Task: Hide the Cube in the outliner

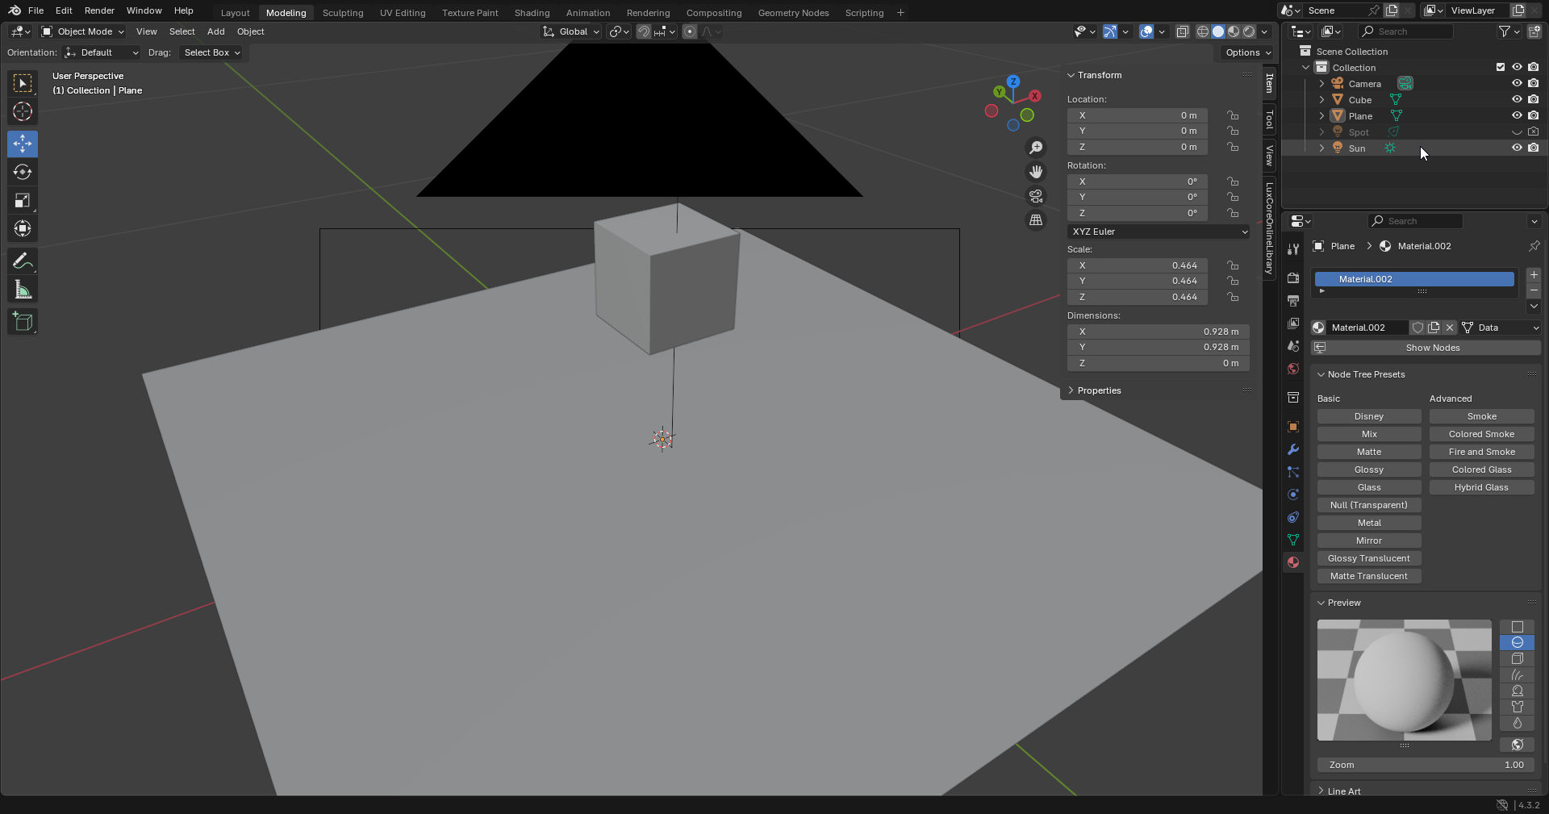Action: point(1517,99)
